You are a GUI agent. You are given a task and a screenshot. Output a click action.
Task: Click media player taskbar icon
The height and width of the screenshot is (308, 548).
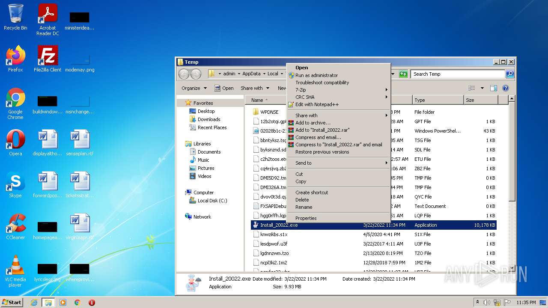click(63, 302)
